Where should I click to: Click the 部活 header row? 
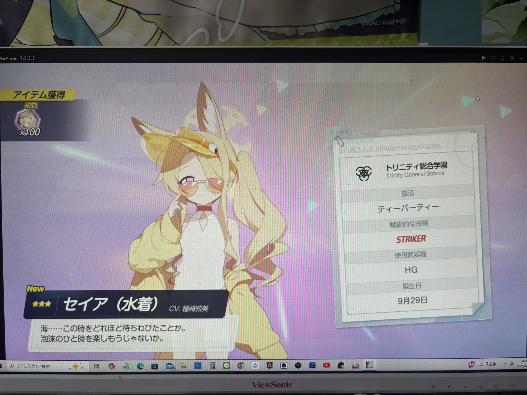(x=408, y=193)
